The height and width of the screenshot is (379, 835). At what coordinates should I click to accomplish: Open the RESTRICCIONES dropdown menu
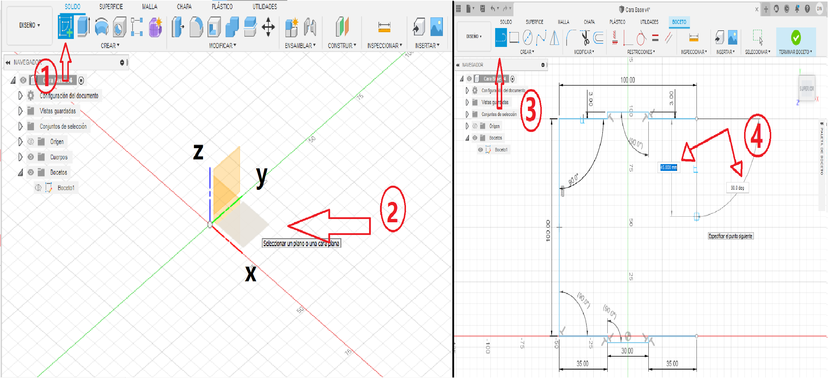642,52
